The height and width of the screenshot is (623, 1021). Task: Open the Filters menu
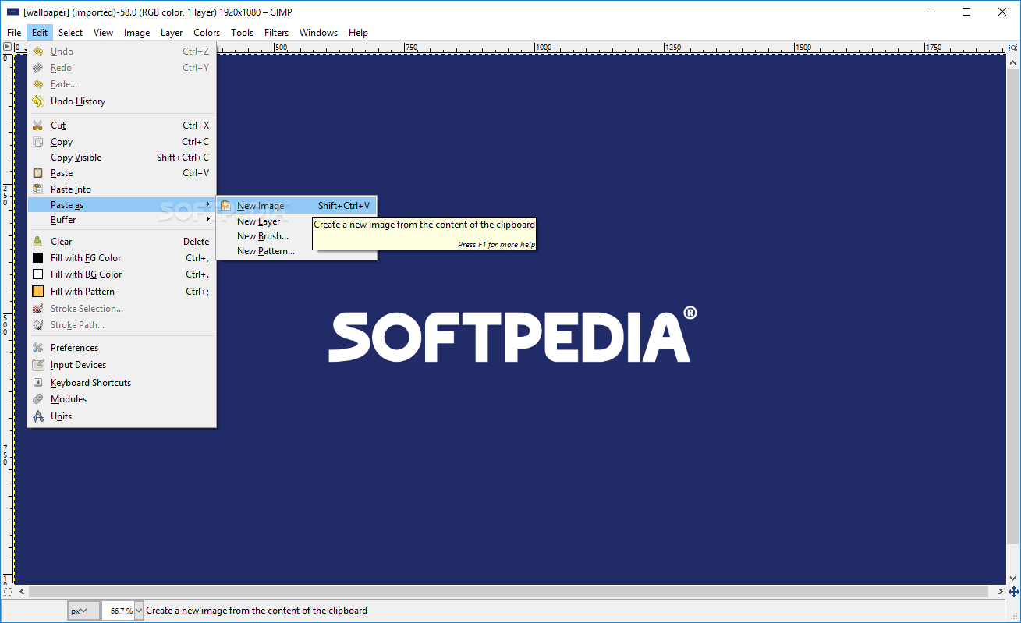[x=276, y=33]
